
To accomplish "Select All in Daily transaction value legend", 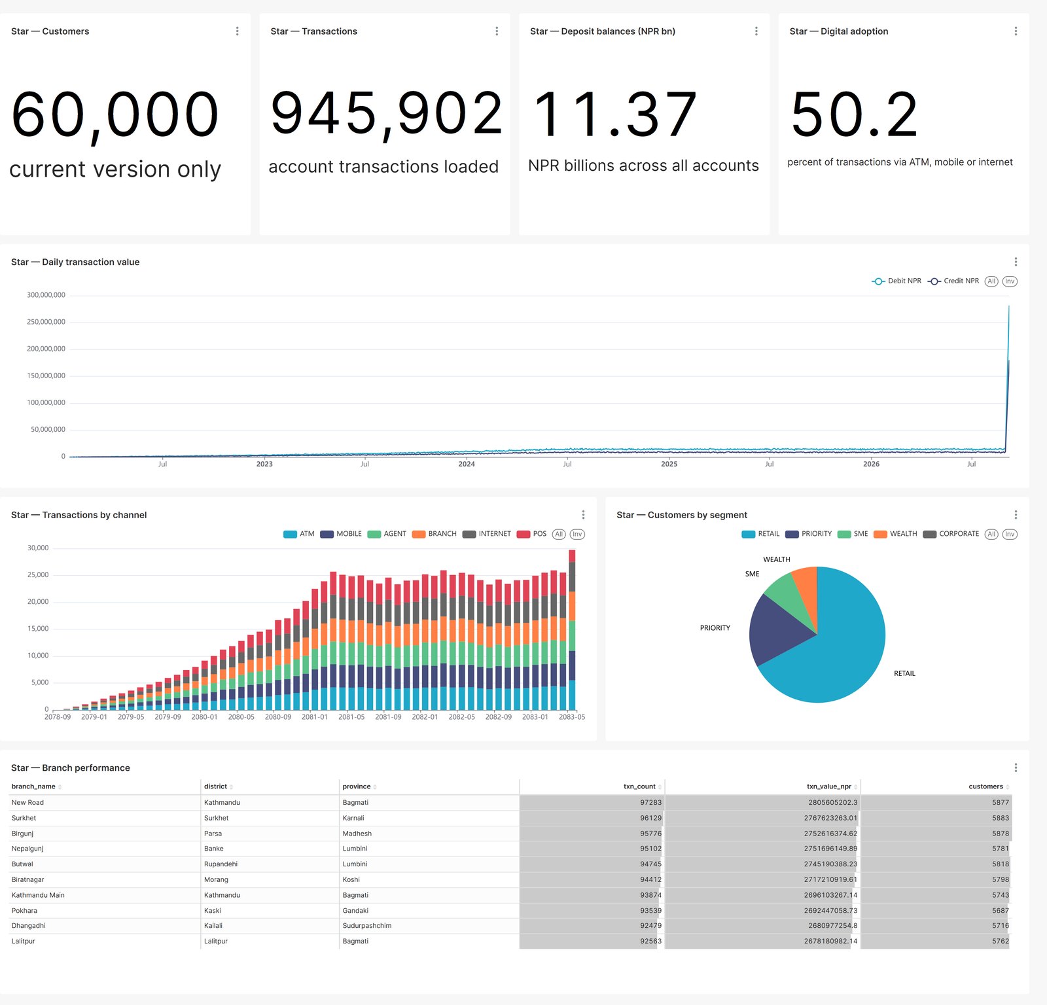I will tap(991, 281).
